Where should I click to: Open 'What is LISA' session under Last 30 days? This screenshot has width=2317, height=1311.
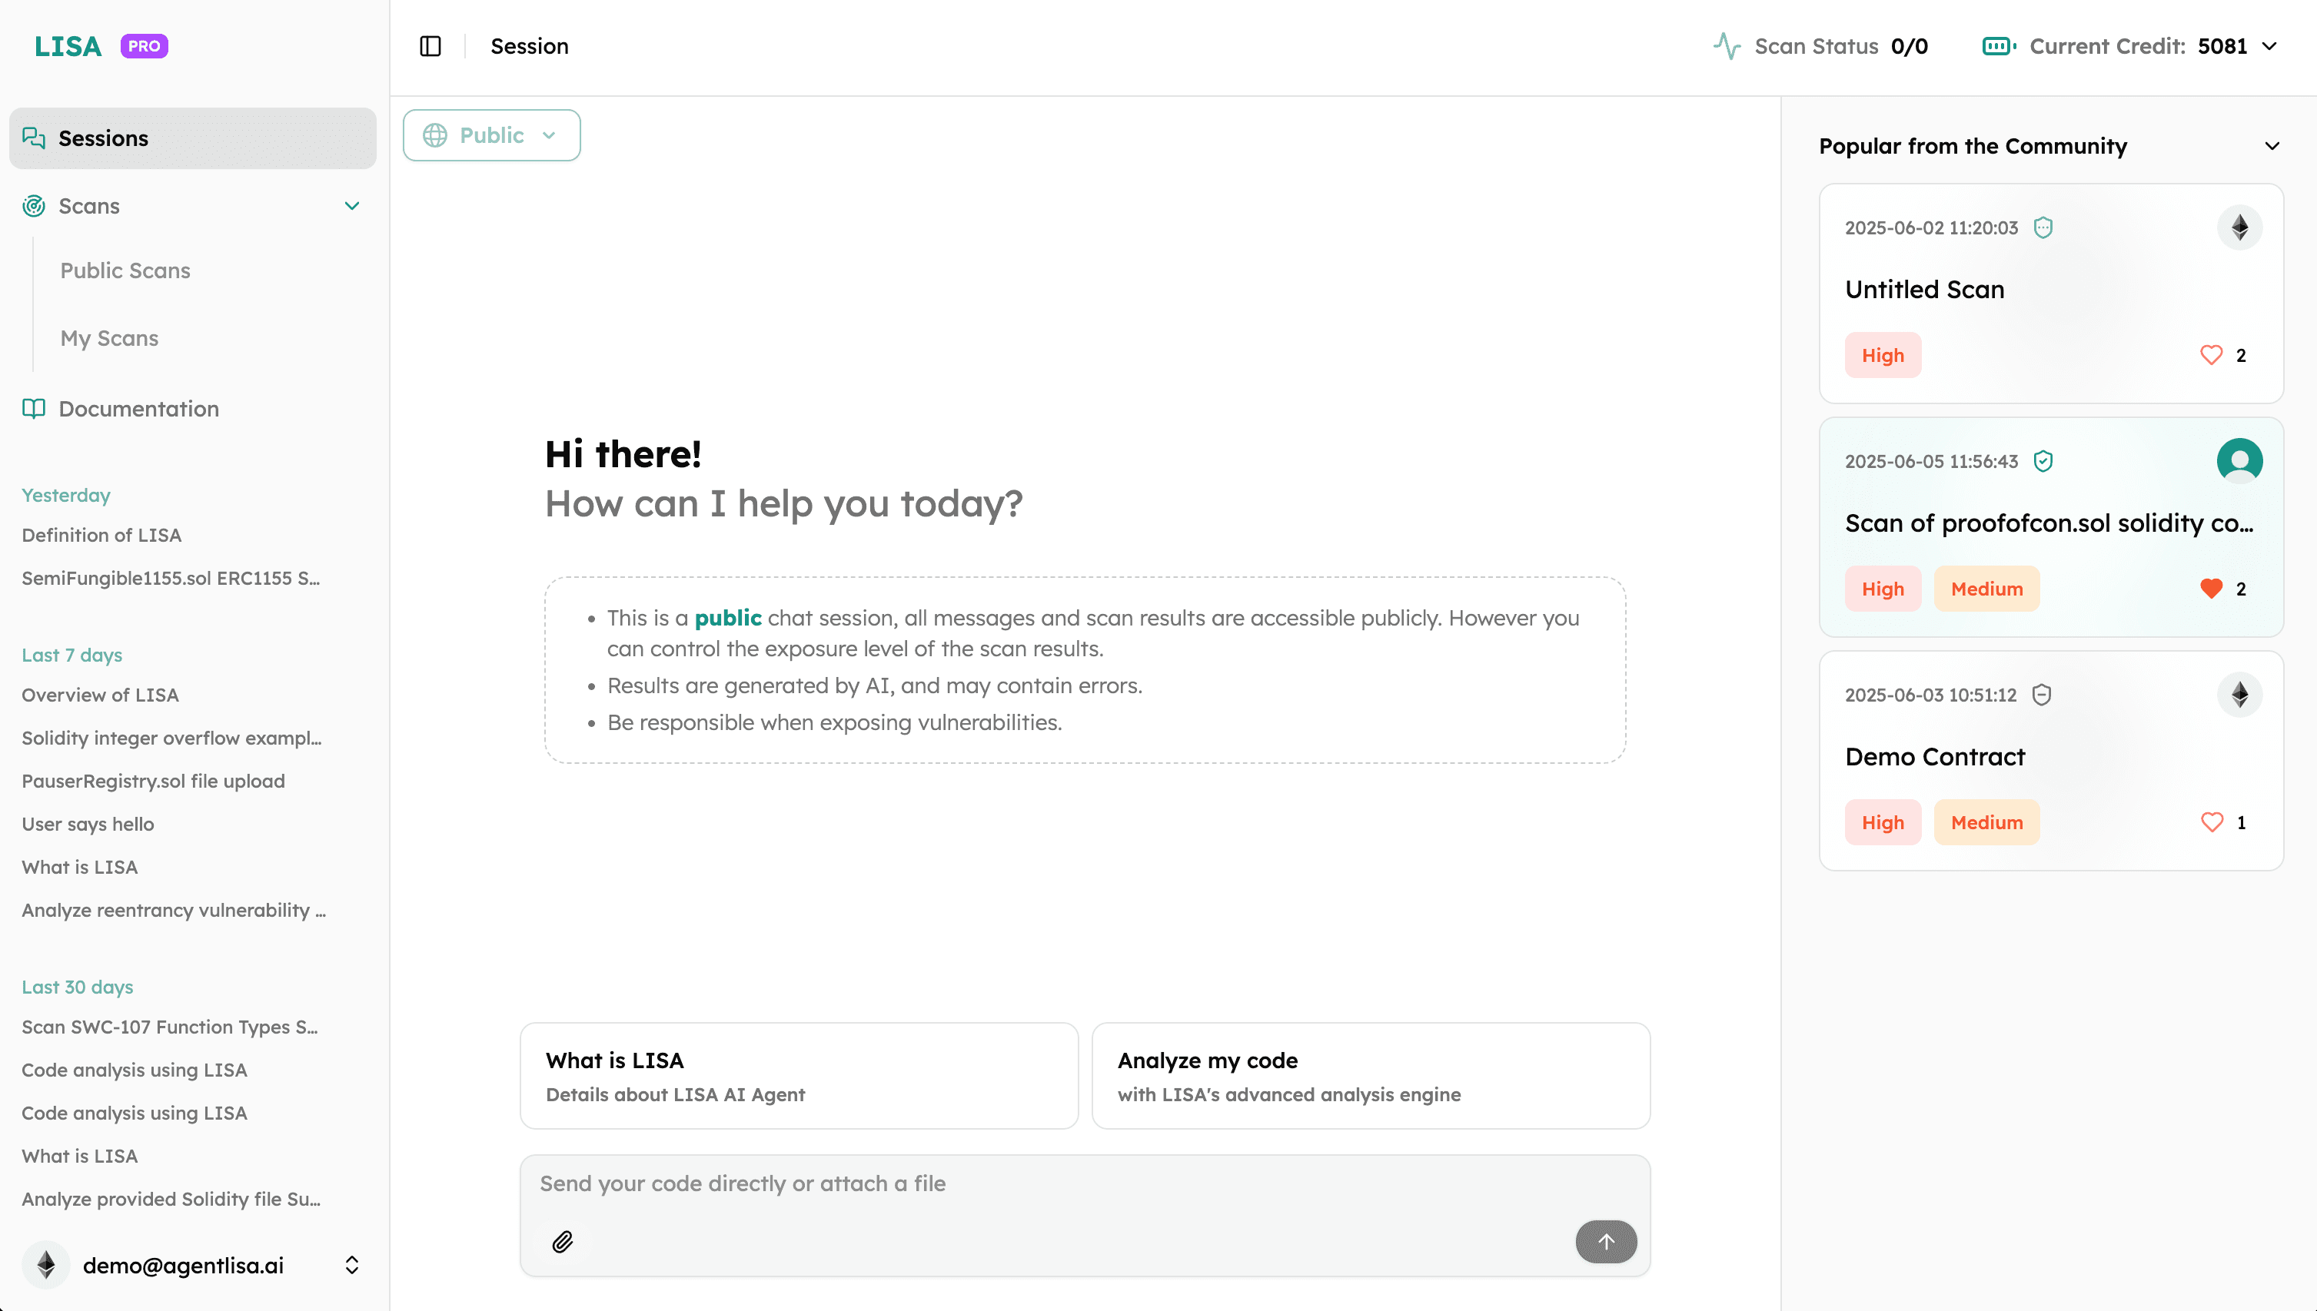coord(80,1156)
